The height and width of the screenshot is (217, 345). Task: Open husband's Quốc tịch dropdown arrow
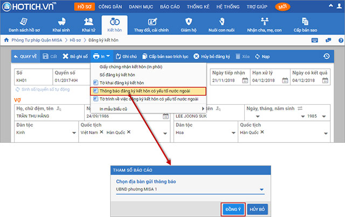[326, 133]
